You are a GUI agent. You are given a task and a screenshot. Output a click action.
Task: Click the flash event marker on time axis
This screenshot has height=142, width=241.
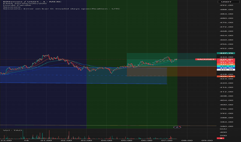tap(177, 127)
